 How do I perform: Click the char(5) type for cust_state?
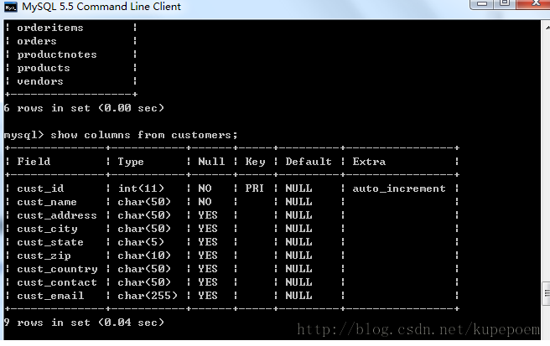141,242
